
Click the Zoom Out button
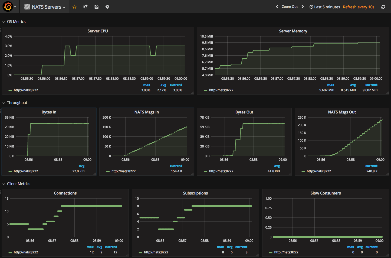tap(290, 7)
